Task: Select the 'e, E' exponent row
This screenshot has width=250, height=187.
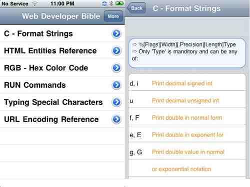Action: [187, 134]
